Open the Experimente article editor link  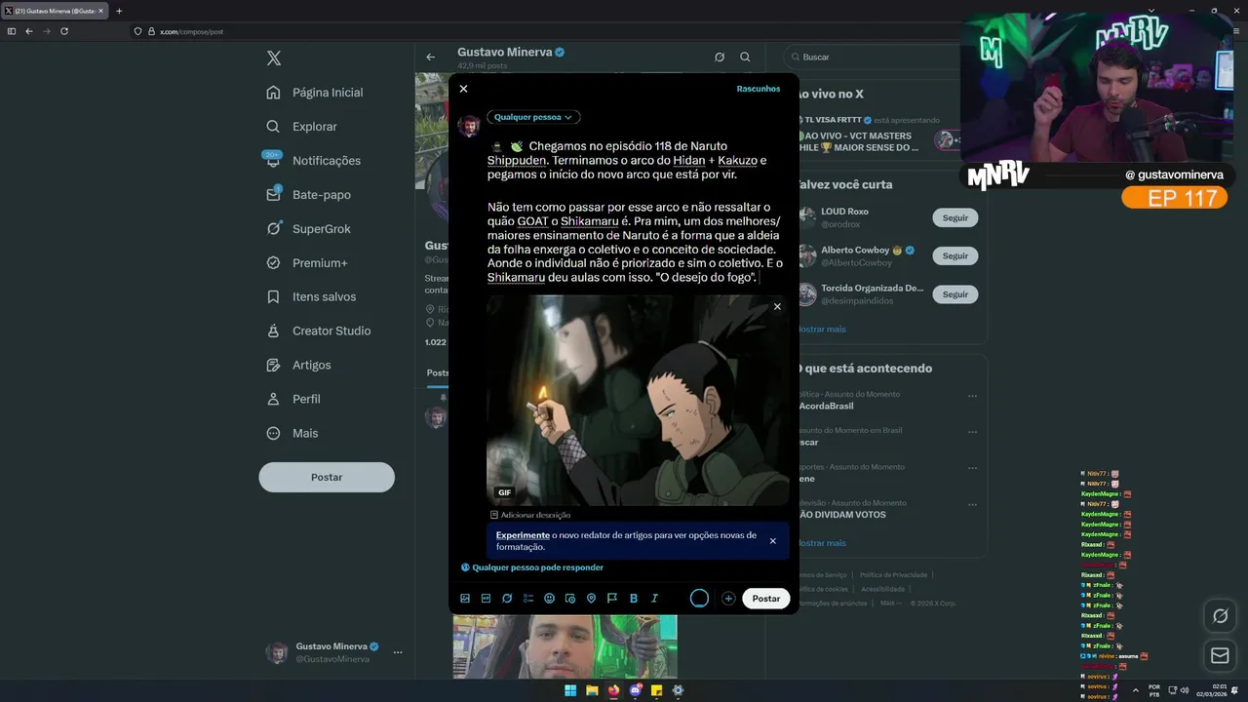coord(523,535)
